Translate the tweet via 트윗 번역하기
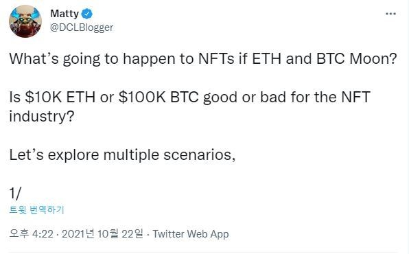The width and height of the screenshot is (409, 254). 37,209
